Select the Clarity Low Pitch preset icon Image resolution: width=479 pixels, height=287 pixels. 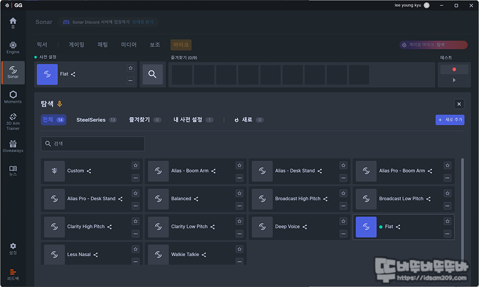(158, 227)
